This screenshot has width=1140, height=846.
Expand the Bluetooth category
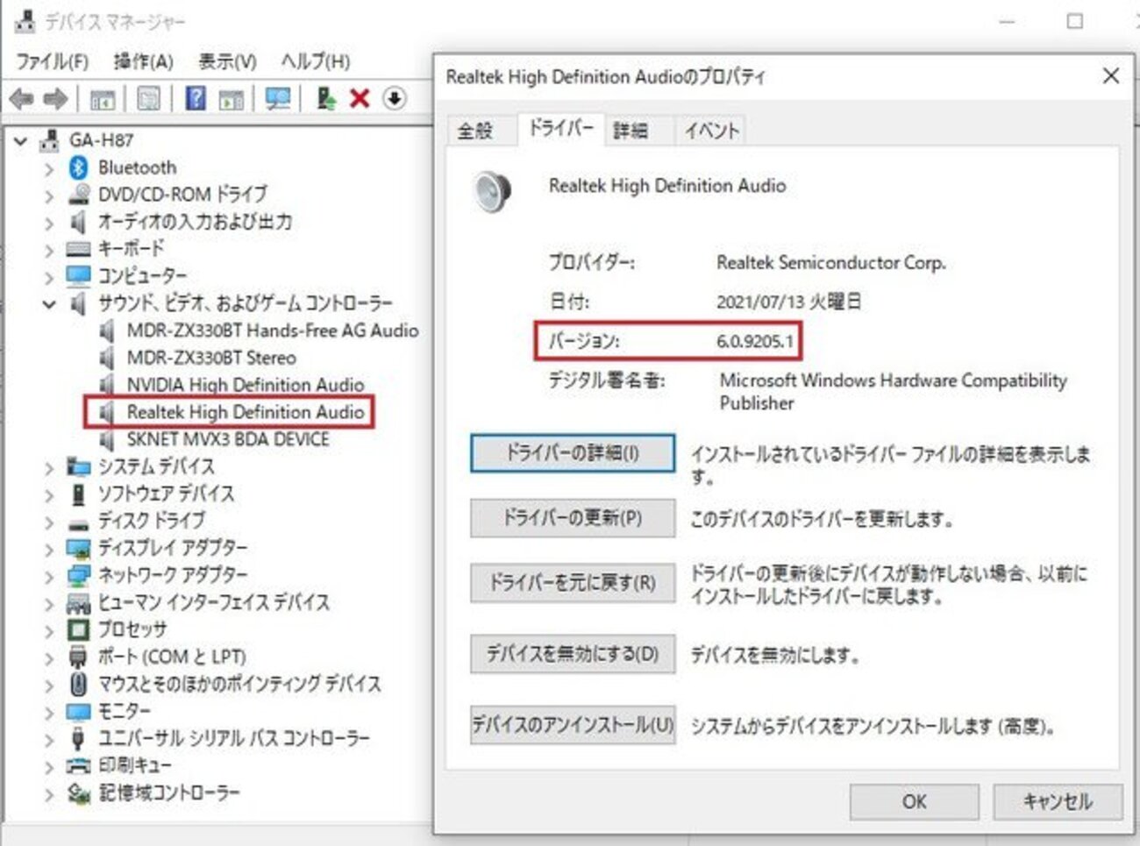coord(49,168)
